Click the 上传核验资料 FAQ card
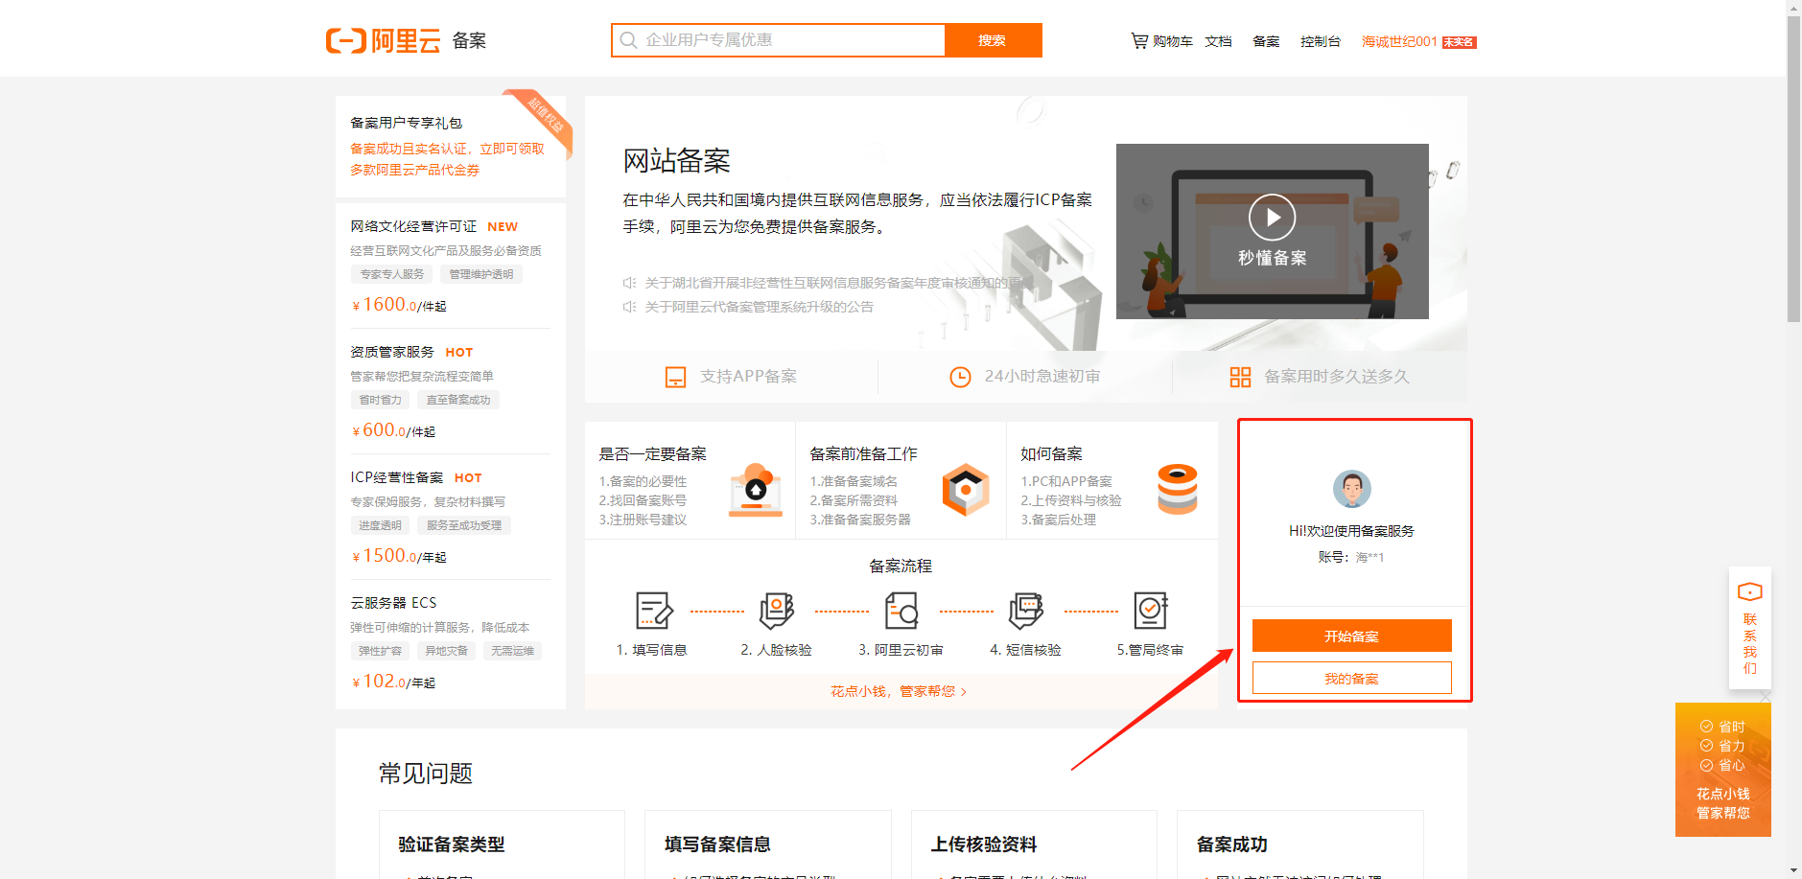 (x=1034, y=844)
